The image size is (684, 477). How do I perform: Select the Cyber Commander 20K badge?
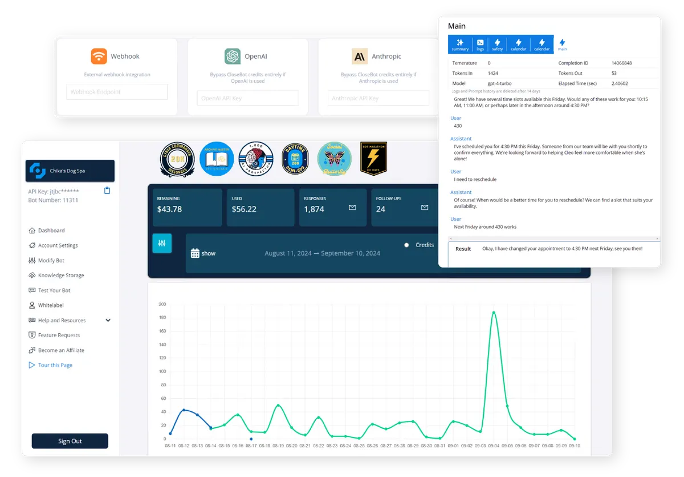pyautogui.click(x=177, y=159)
